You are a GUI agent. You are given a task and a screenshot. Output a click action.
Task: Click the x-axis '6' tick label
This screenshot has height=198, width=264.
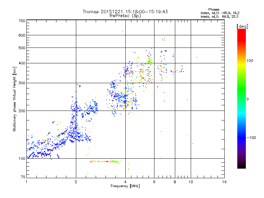coord(154,182)
